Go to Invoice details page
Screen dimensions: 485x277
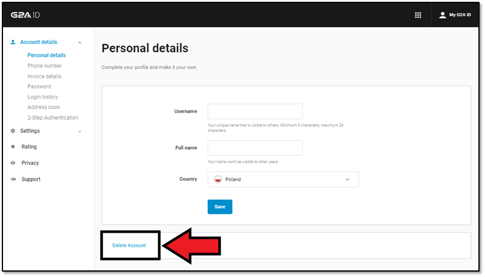point(44,76)
